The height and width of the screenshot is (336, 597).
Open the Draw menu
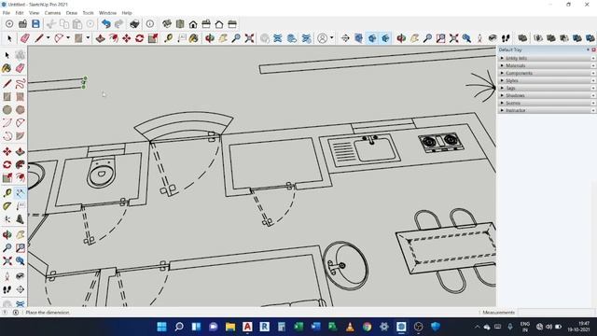click(72, 13)
